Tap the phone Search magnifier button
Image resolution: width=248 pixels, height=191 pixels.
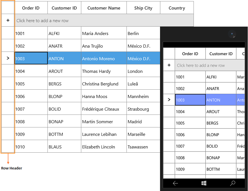click(232, 183)
